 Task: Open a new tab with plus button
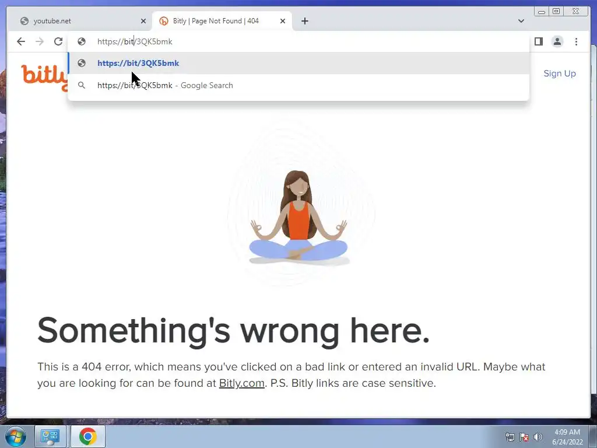[x=304, y=21]
